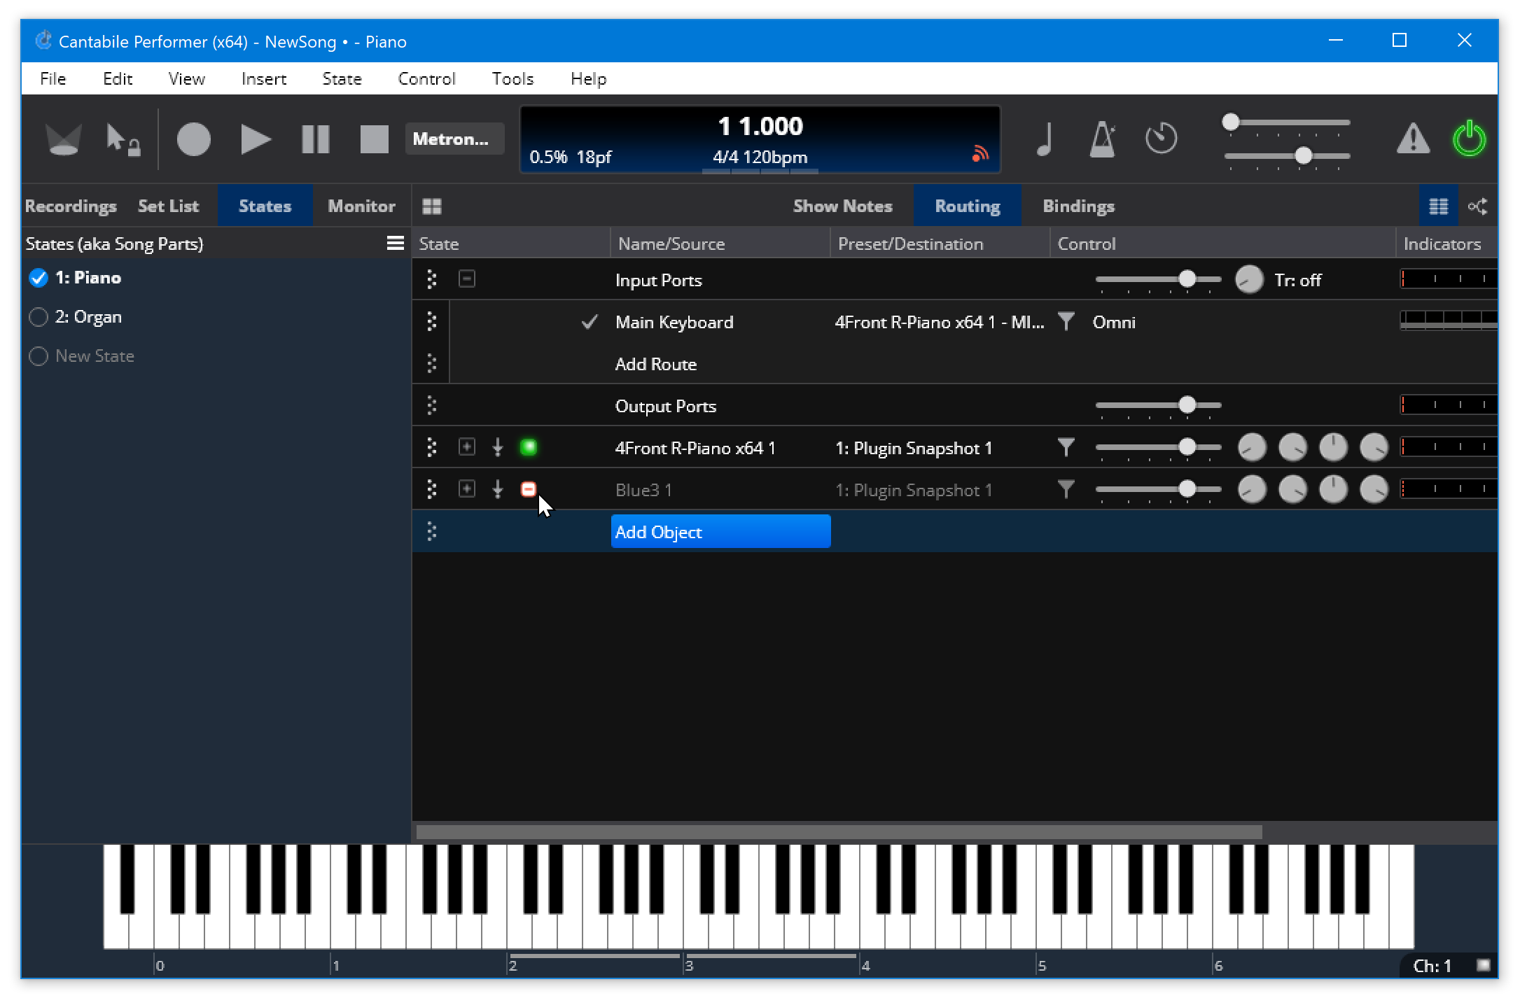Toggle the green enable button on 4Front R-Piano
The height and width of the screenshot is (998, 1520).
[x=528, y=448]
